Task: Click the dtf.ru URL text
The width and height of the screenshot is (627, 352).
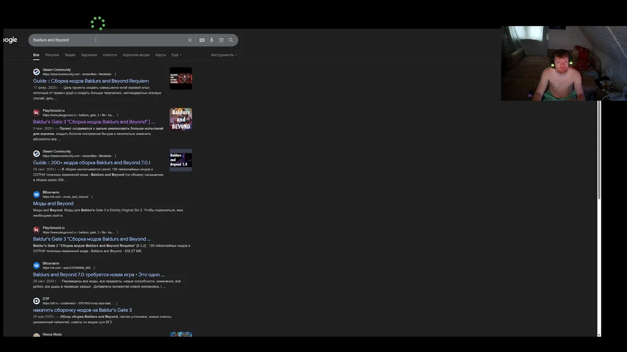Action: tap(78, 304)
